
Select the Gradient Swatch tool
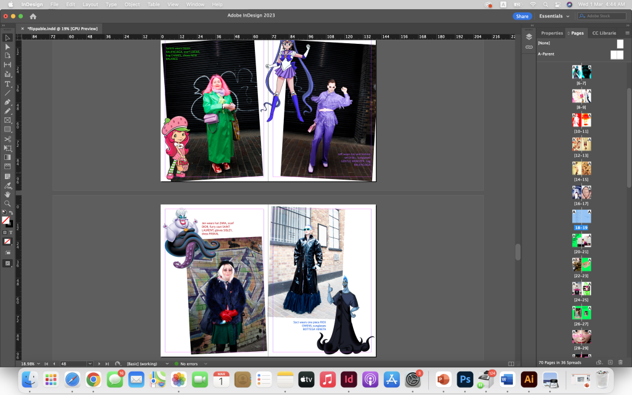[x=7, y=157]
